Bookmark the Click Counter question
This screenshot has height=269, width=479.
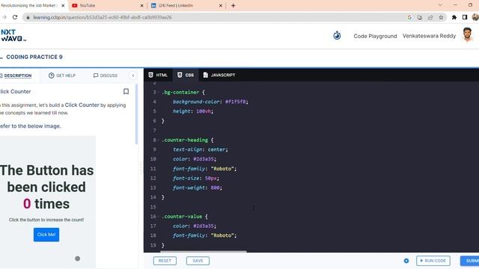pos(126,91)
